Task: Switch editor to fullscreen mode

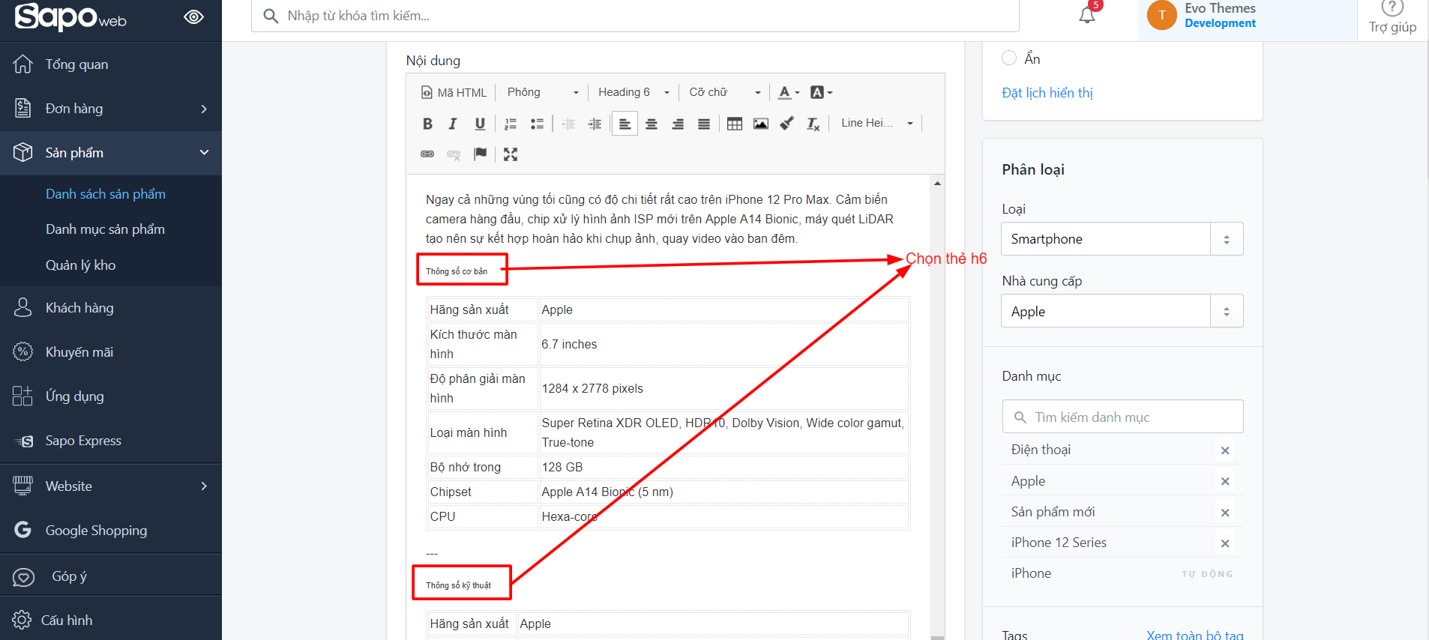Action: click(511, 154)
